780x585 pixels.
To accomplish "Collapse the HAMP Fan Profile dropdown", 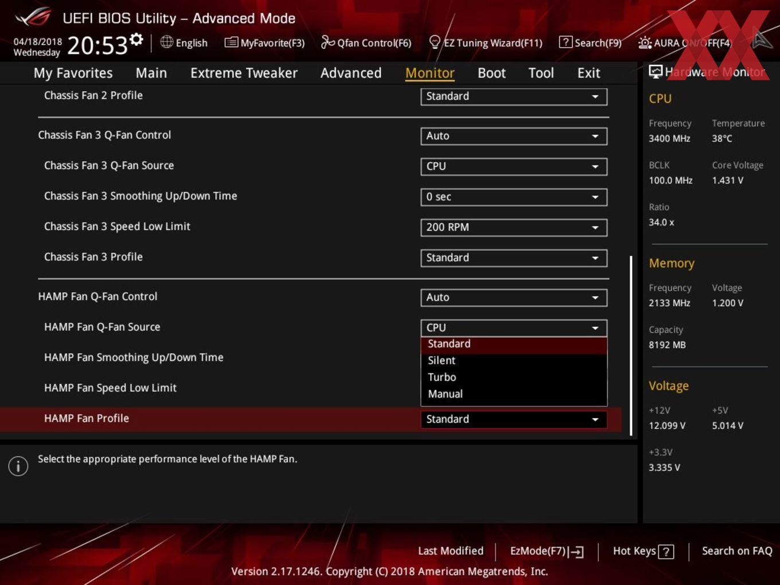I will [513, 419].
